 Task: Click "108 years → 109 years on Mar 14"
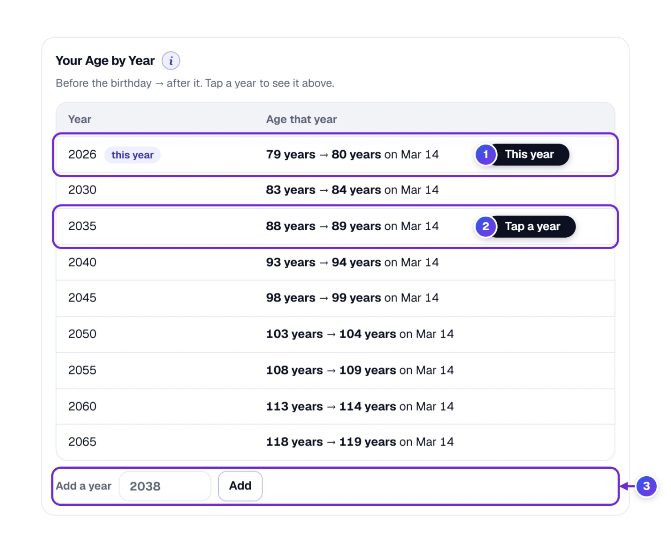click(x=360, y=370)
